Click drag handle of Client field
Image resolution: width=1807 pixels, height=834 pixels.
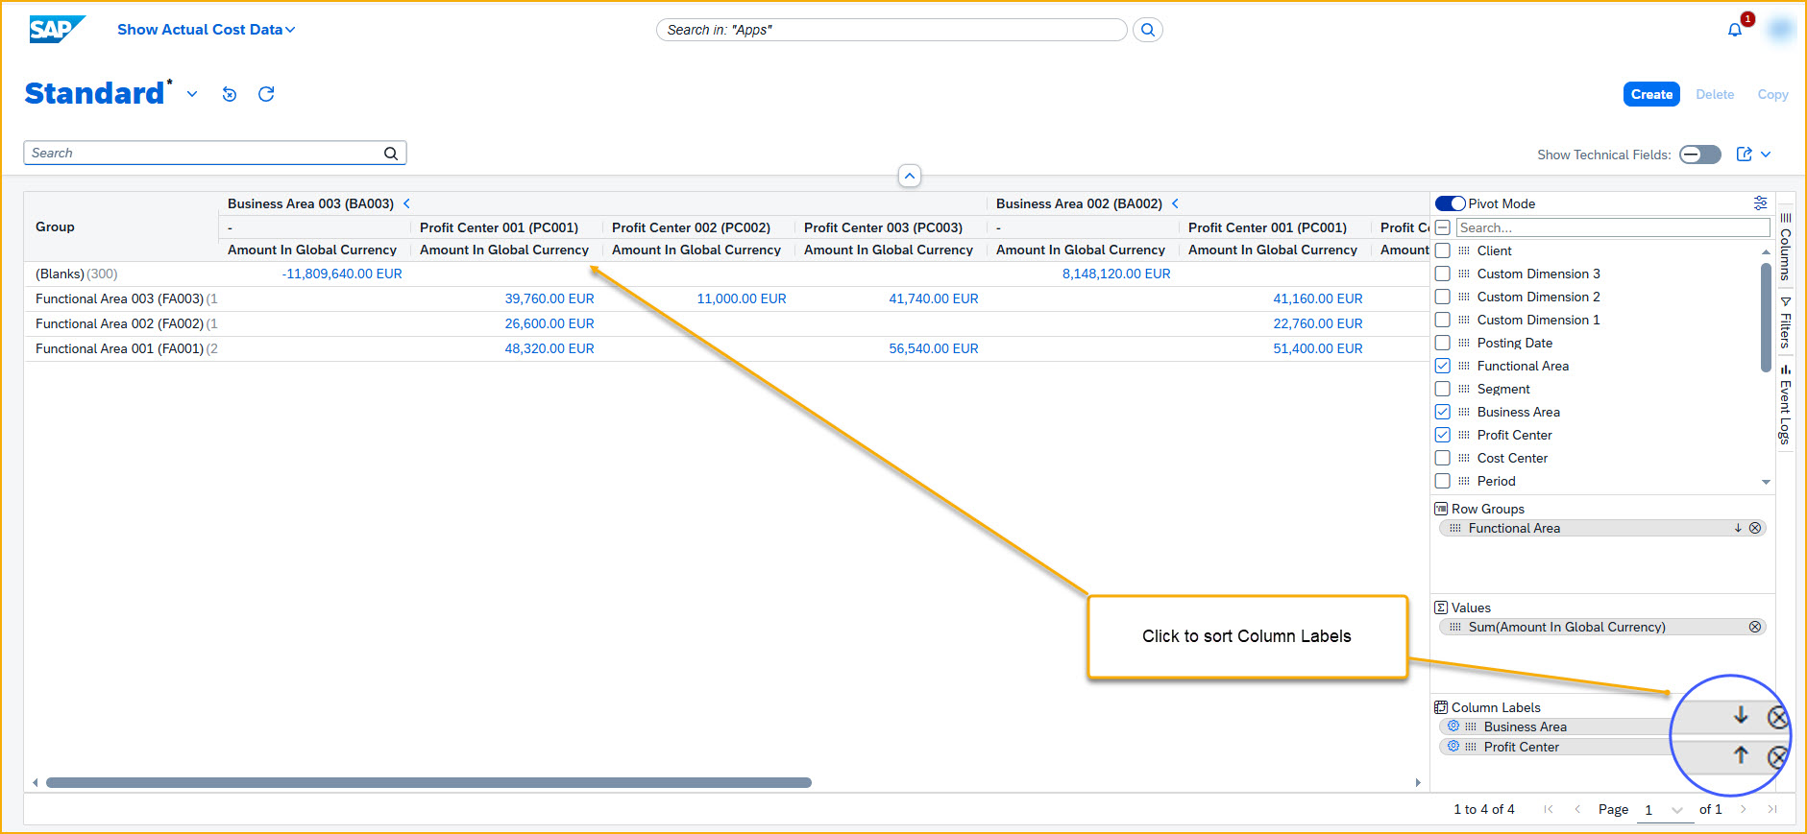(1464, 250)
